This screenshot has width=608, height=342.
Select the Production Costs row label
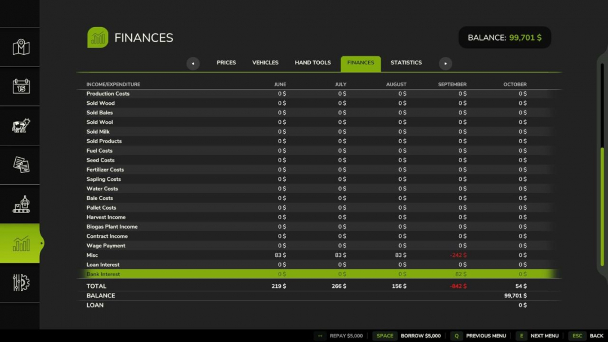pyautogui.click(x=108, y=94)
